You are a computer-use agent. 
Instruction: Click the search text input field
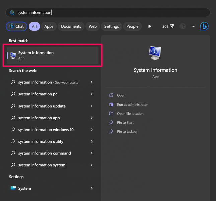click(111, 13)
